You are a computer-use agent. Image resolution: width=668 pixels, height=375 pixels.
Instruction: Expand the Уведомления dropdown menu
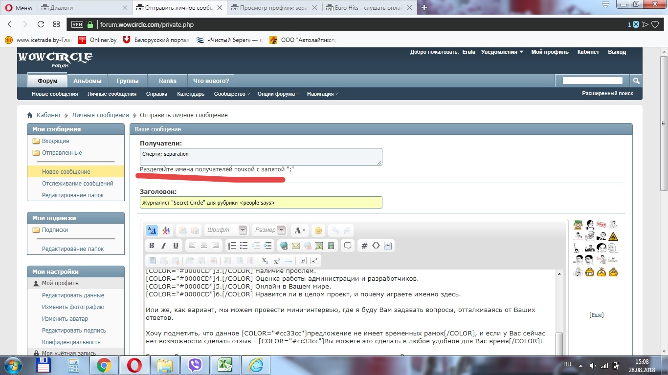click(x=502, y=52)
